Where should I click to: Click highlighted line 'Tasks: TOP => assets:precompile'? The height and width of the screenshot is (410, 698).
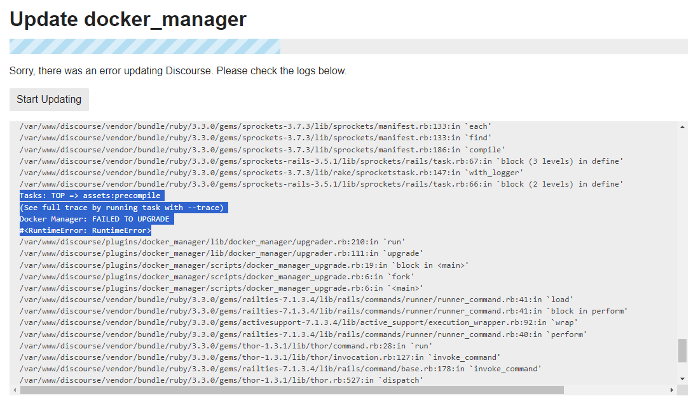(90, 195)
